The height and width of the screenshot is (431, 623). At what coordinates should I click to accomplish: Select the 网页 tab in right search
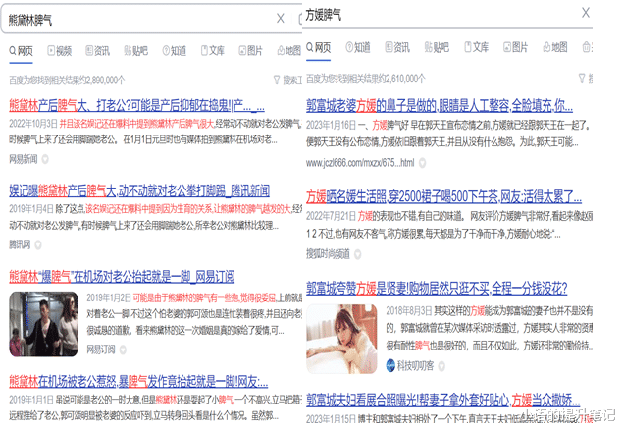pos(318,47)
